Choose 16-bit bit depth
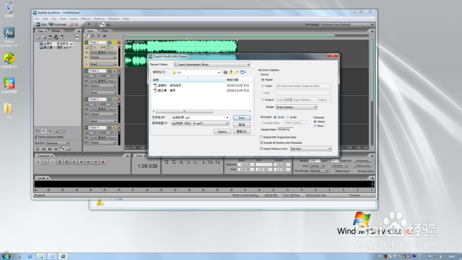The image size is (462, 260). click(288, 117)
